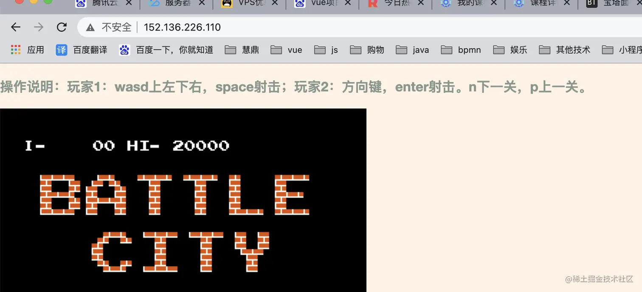Reload the current page
The width and height of the screenshot is (642, 292).
[x=62, y=28]
